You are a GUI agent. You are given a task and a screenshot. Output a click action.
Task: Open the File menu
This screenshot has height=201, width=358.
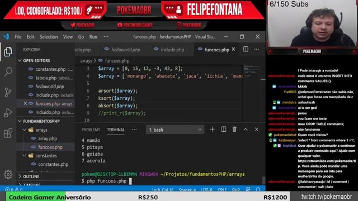click(18, 37)
